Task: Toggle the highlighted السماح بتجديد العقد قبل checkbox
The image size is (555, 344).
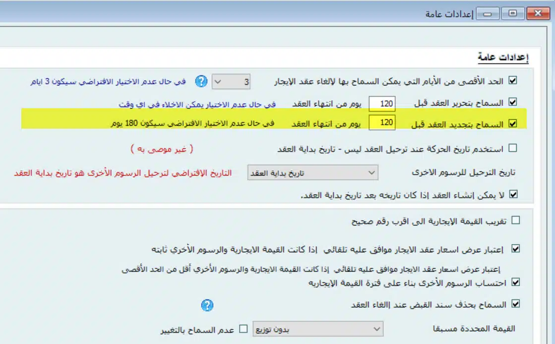Action: click(513, 124)
